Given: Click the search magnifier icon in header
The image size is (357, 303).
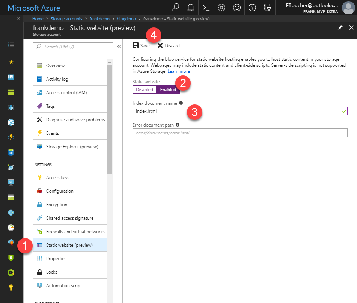Looking at the screenshot, I should point(175,8).
